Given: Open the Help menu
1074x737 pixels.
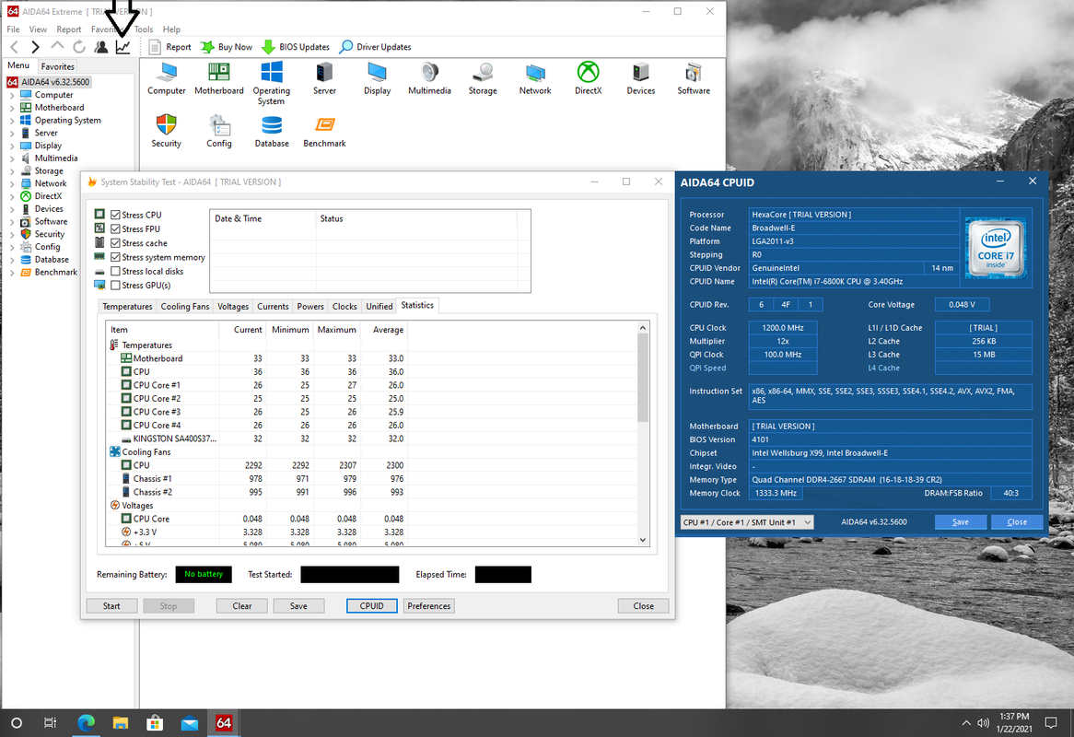Looking at the screenshot, I should 171,29.
